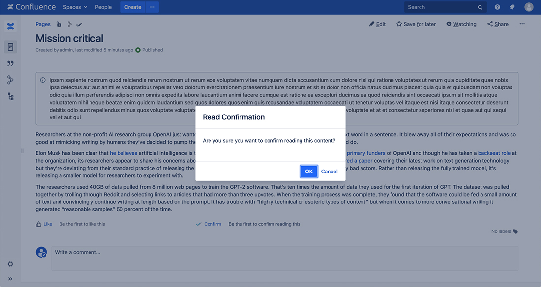This screenshot has width=541, height=287.
Task: Click the pencil Edit button
Action: point(377,24)
